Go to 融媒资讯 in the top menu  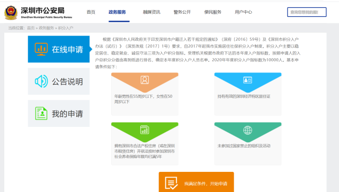tap(151, 12)
